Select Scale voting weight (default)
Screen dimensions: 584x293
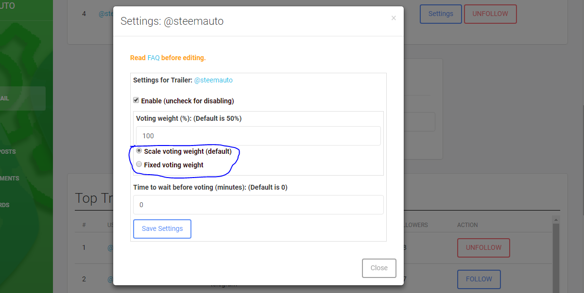click(x=139, y=151)
